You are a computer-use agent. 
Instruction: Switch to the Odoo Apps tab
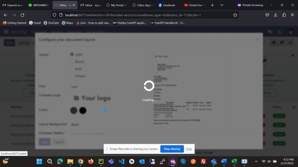[143, 5]
